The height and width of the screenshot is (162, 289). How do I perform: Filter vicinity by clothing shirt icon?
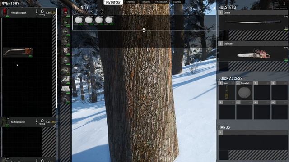pos(77,12)
